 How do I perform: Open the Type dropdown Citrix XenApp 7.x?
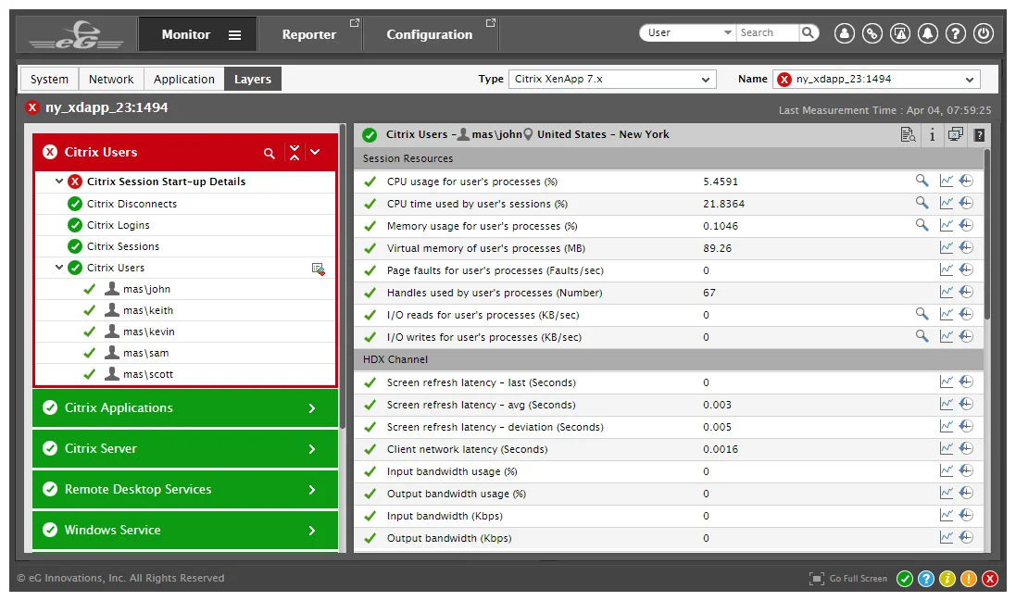point(612,79)
